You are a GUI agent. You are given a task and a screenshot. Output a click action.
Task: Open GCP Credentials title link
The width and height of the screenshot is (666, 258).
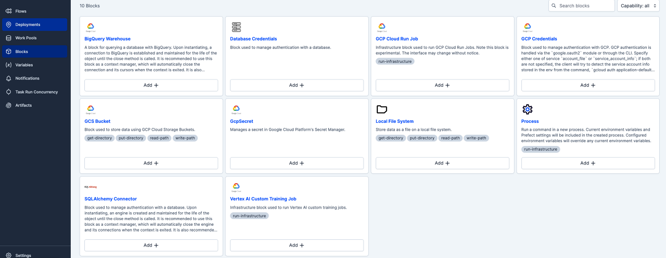[x=539, y=39]
